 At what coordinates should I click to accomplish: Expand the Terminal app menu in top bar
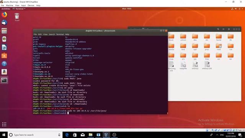[x=19, y=9]
